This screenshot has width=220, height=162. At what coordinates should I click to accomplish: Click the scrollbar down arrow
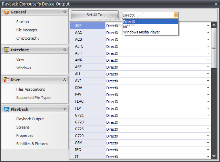[x=214, y=156]
